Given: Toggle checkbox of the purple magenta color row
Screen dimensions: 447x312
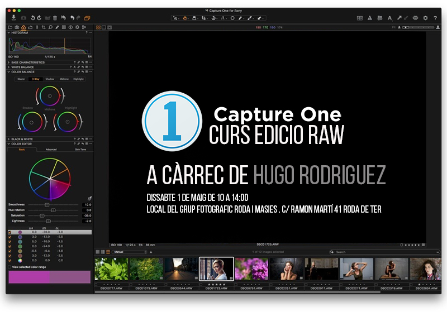Looking at the screenshot, I should tap(10, 232).
